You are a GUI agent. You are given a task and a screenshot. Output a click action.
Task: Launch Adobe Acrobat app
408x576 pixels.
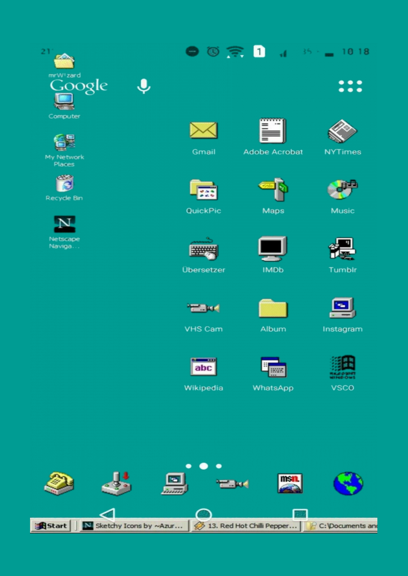pyautogui.click(x=273, y=131)
